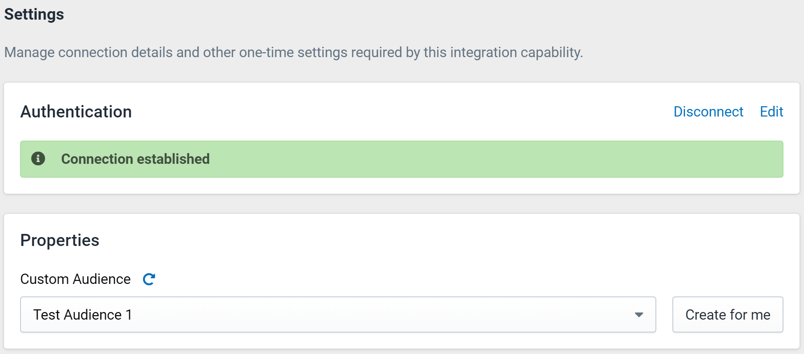804x354 pixels.
Task: Refresh the Custom Audience list
Action: coord(149,279)
